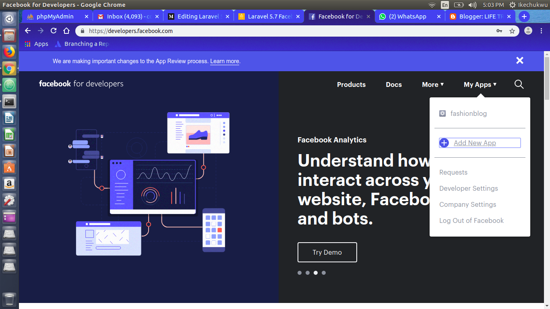Click the Apps bookmarks grid icon

pyautogui.click(x=28, y=44)
